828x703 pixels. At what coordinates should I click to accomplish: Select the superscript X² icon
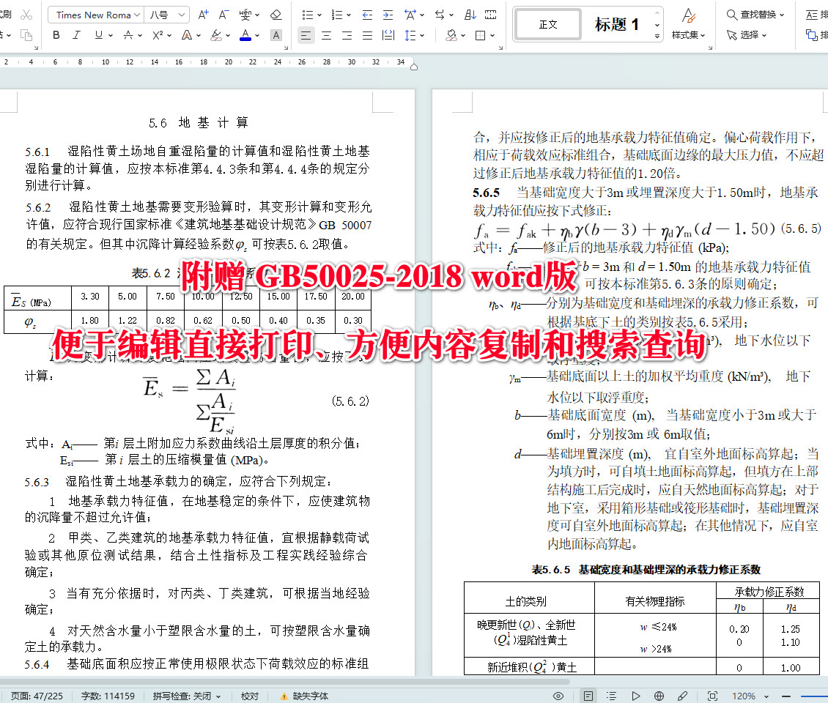[x=158, y=35]
